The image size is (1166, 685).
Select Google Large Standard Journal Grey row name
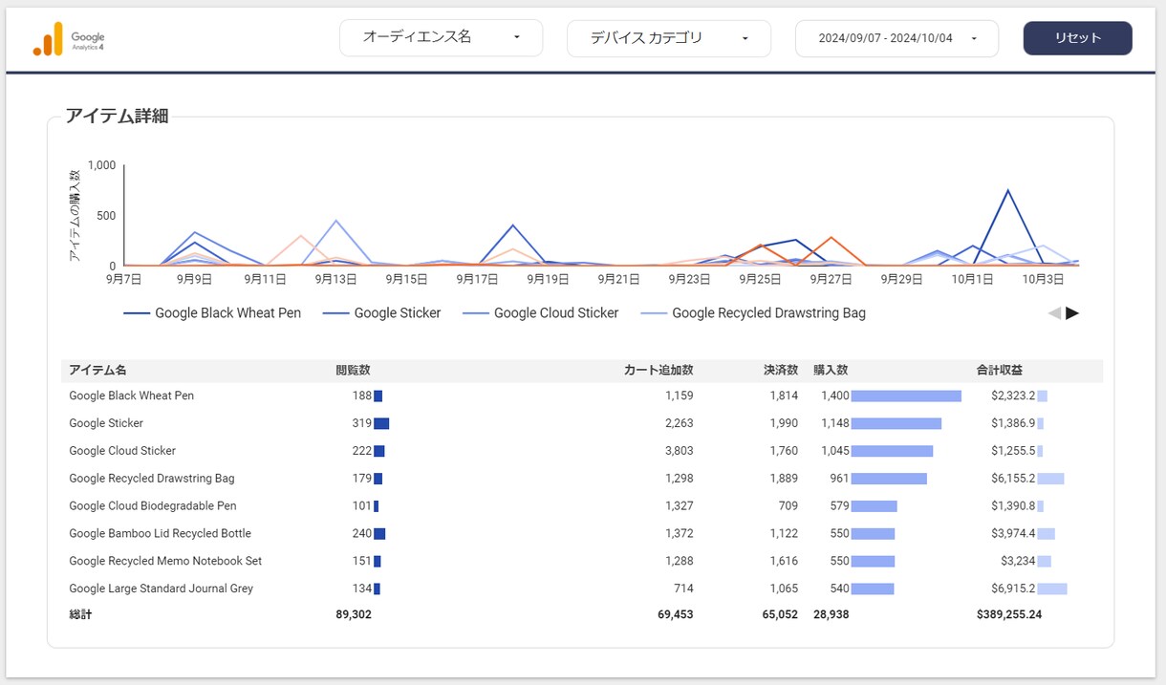[x=161, y=589]
